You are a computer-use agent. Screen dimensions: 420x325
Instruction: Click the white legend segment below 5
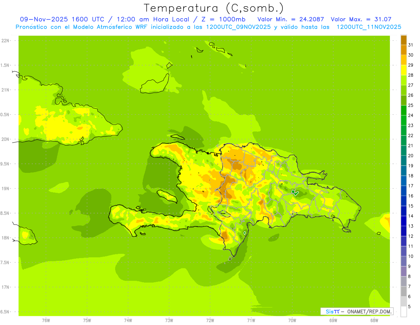(x=404, y=312)
